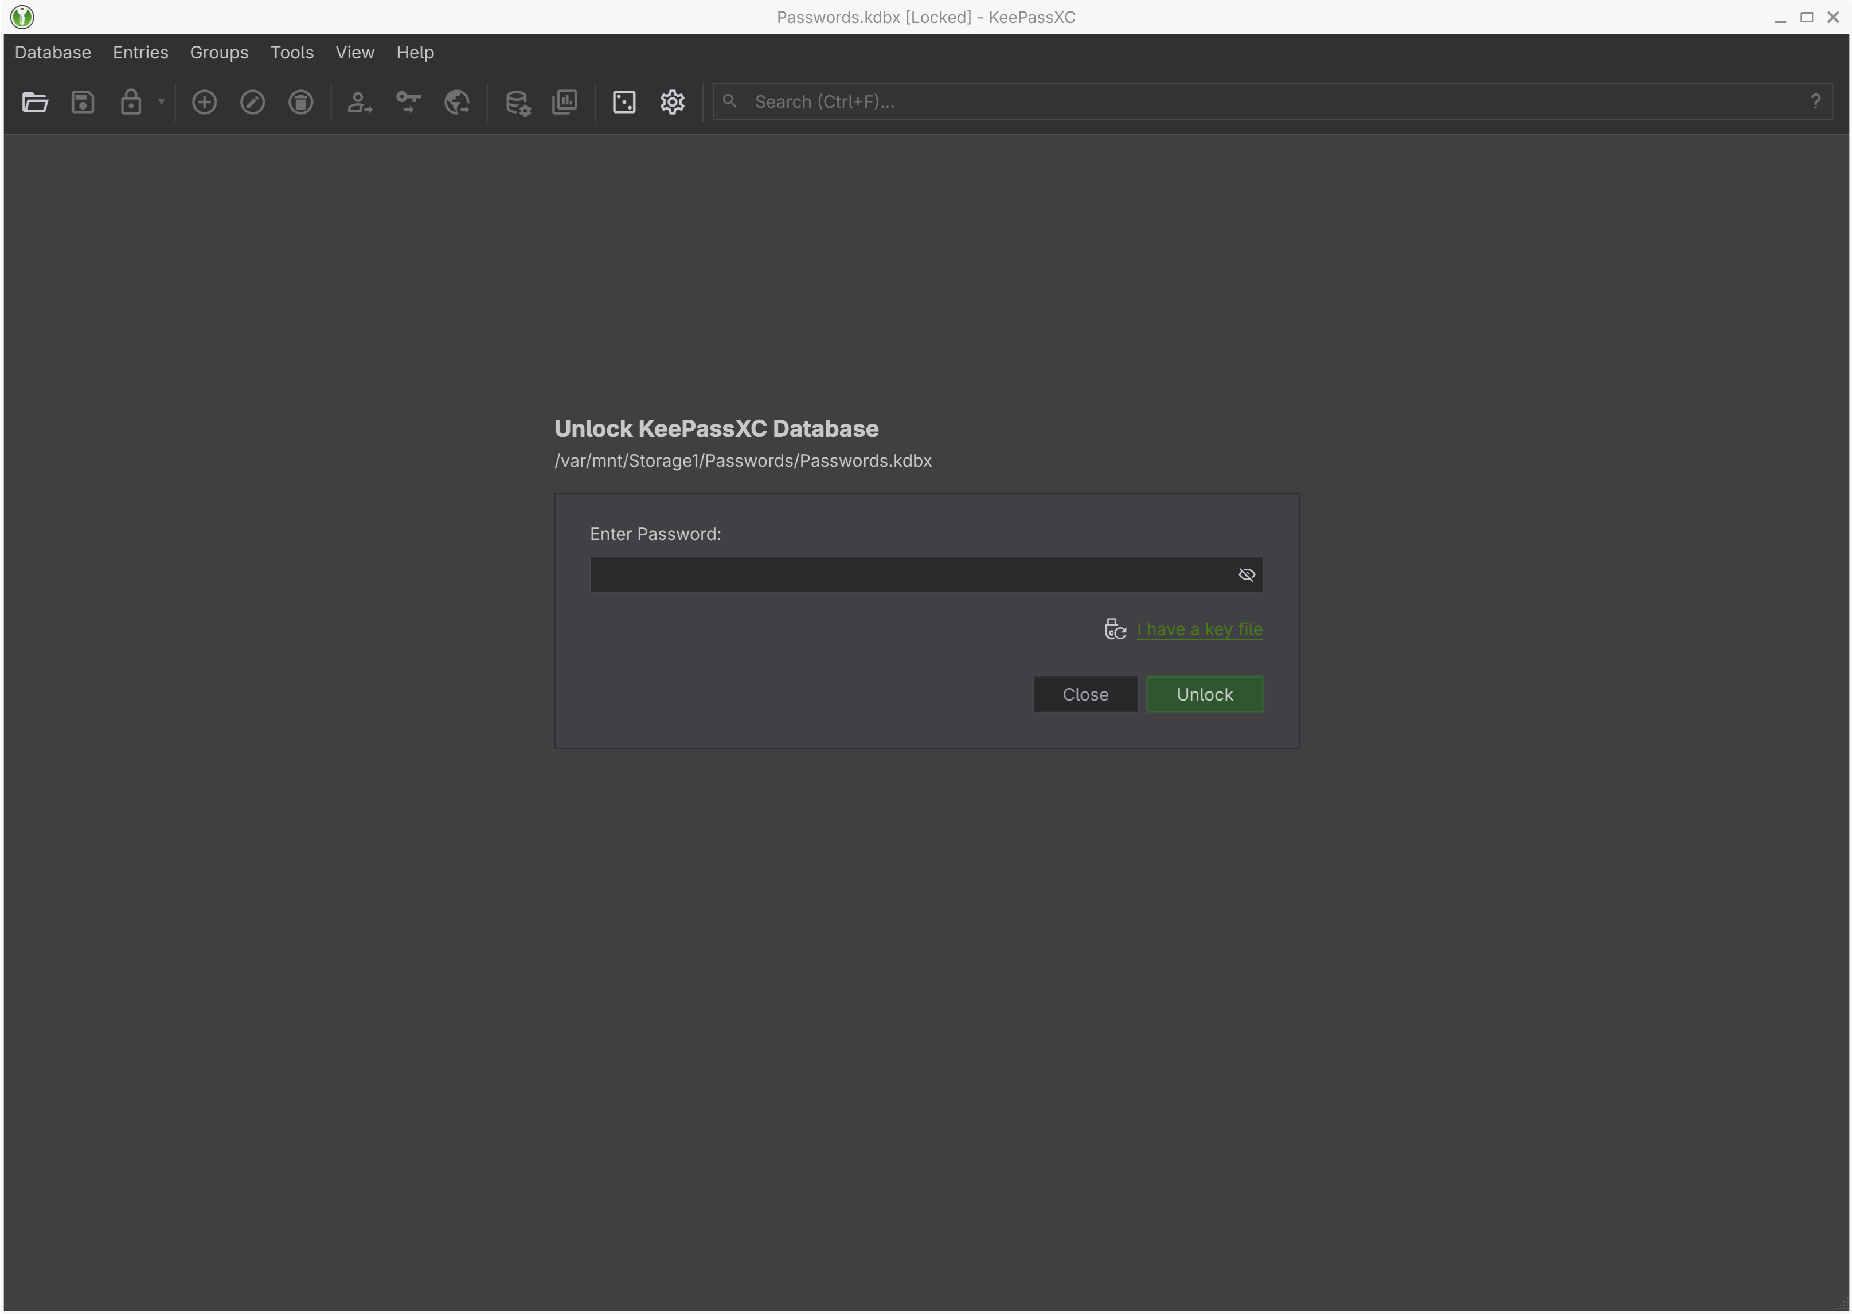
Task: Open the Database menu
Action: coord(53,53)
